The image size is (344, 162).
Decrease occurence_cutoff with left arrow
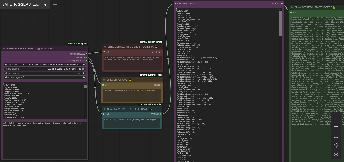pos(6,77)
